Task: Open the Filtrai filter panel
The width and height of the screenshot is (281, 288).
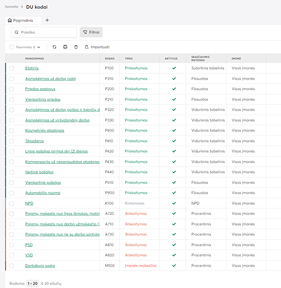Action: [91, 32]
